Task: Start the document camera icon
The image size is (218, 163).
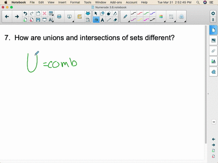Action: 88,20
